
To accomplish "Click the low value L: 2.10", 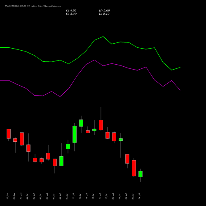I will point(104,14).
